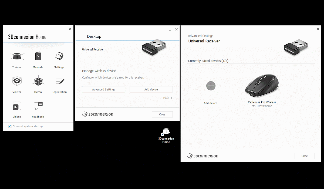Click the Desktop title in the middle window
This screenshot has height=189, width=324.
coord(94,36)
